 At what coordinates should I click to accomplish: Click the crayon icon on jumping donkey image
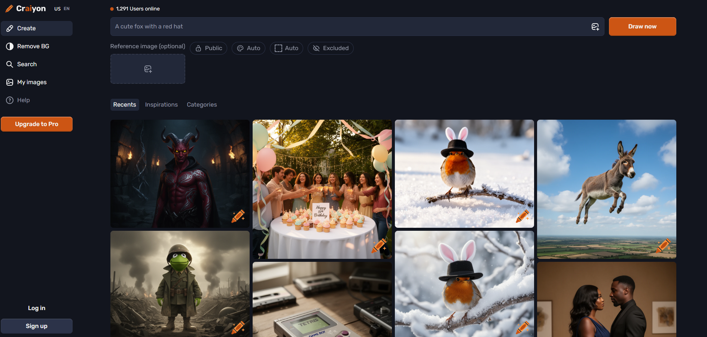tap(664, 246)
